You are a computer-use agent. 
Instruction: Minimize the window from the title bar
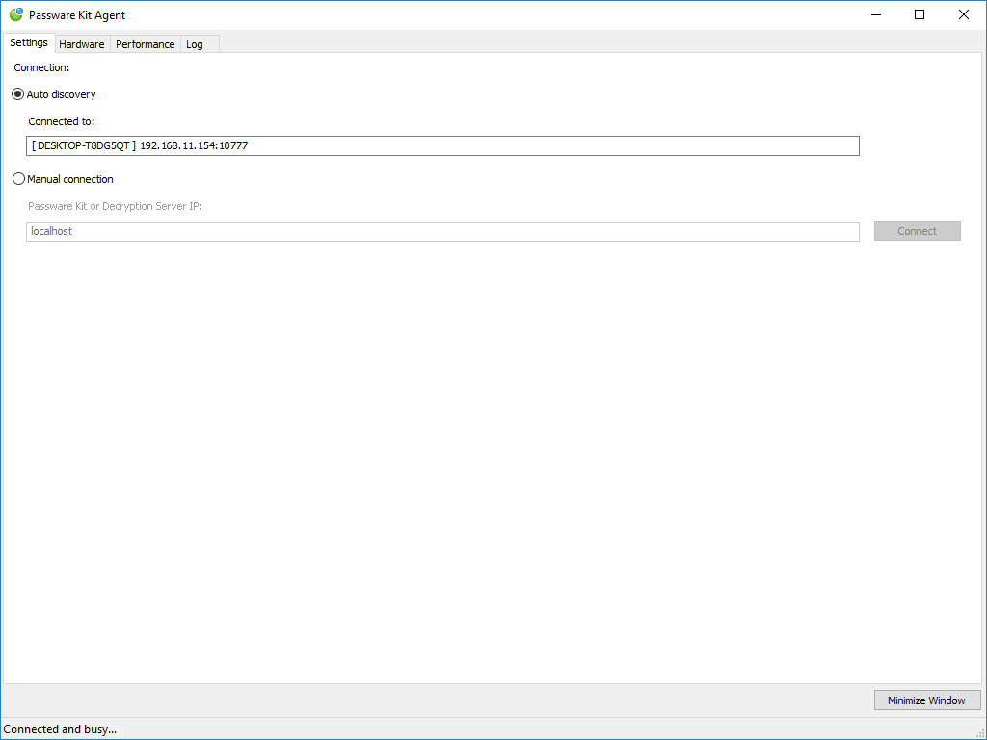coord(875,14)
